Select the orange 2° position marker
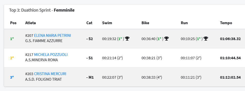This screenshot has height=91, width=245. pos(12,58)
